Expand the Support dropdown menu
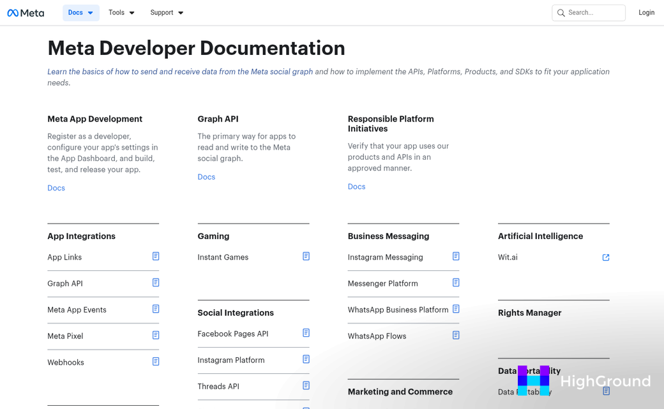 167,13
